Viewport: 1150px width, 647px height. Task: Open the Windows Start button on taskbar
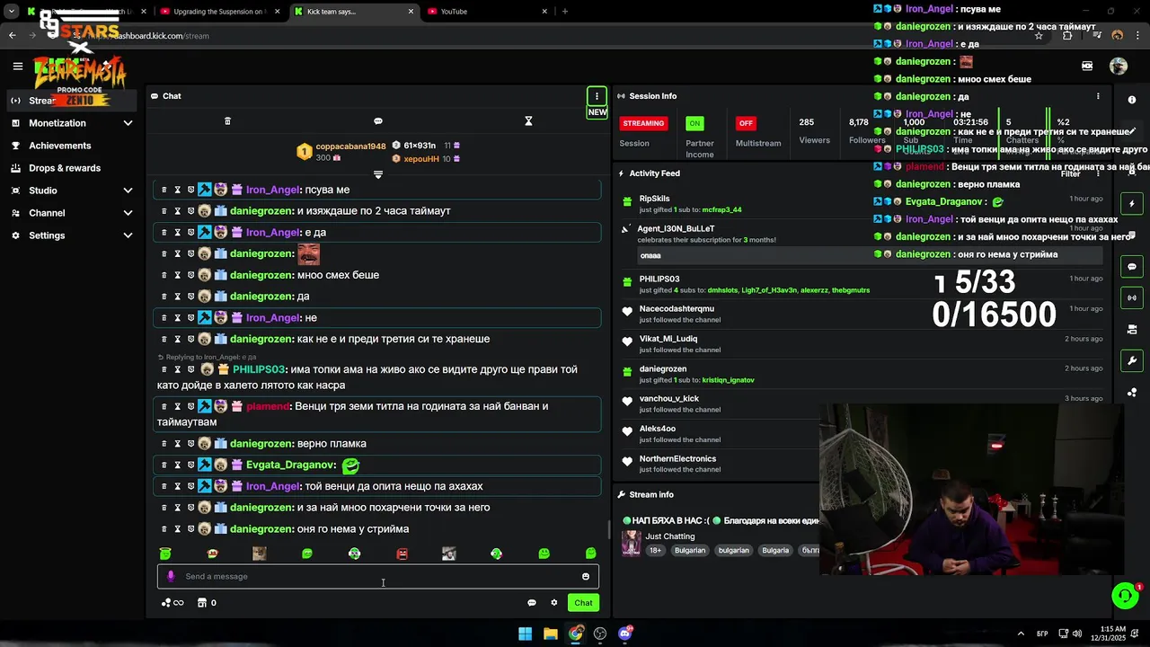[x=525, y=634]
